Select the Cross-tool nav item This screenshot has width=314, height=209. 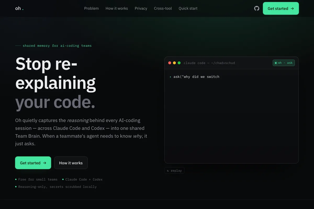pos(163,8)
